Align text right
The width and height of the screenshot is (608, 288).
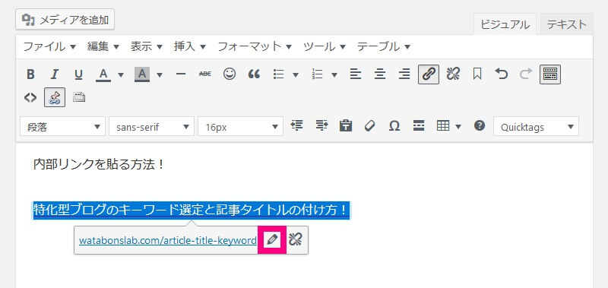point(404,74)
